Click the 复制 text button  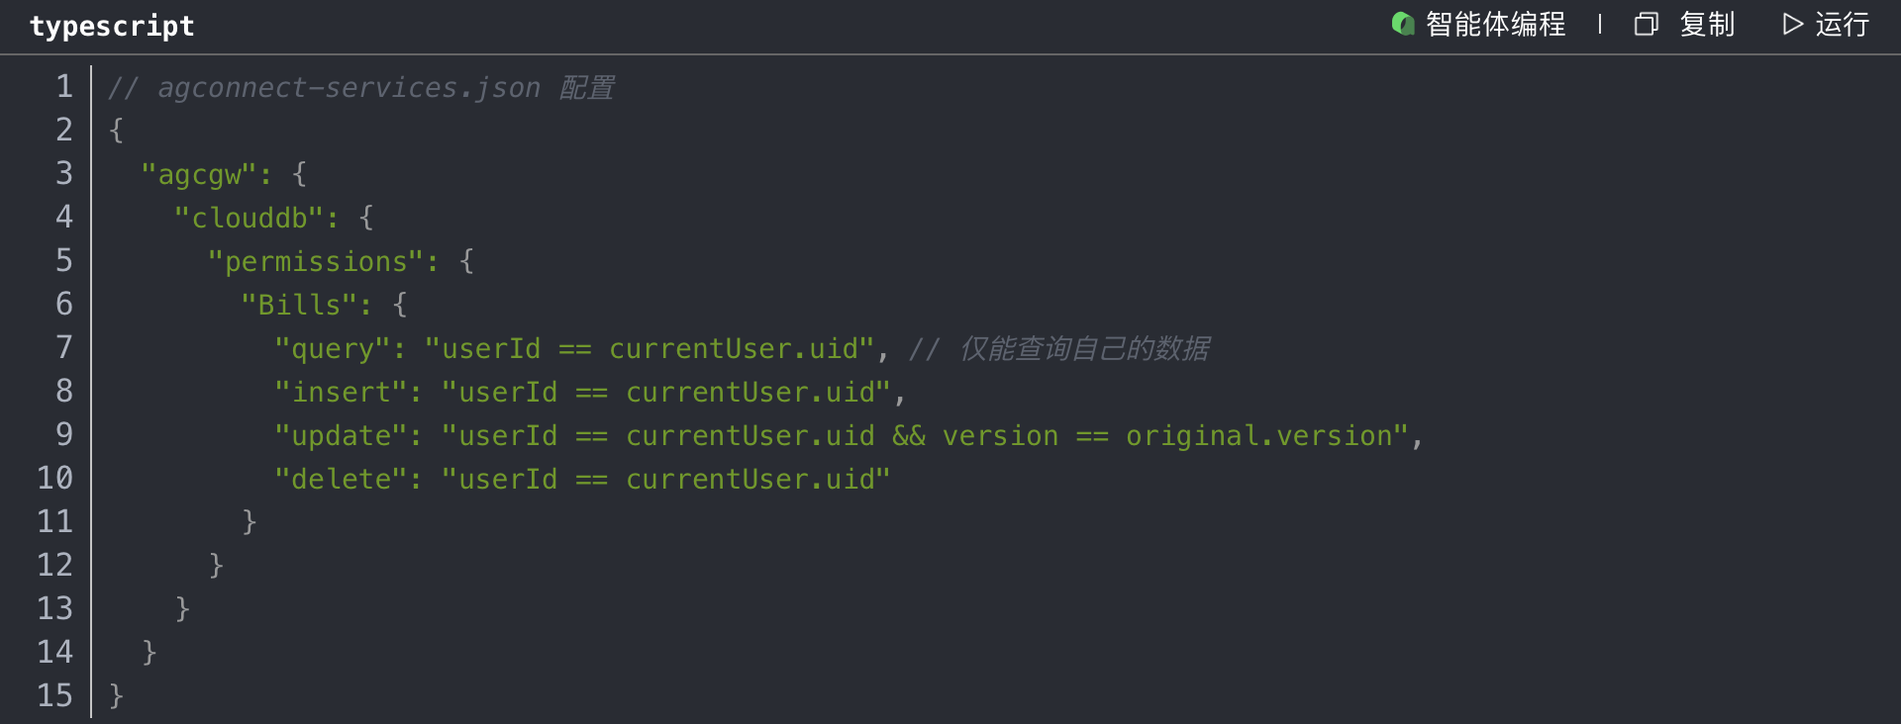pos(1707,24)
